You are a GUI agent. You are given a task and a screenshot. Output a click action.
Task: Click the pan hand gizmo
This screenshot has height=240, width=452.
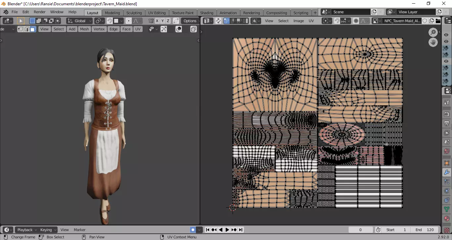[x=433, y=42]
